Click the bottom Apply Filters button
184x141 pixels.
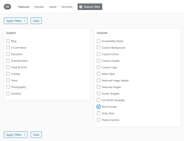pyautogui.click(x=16, y=135)
